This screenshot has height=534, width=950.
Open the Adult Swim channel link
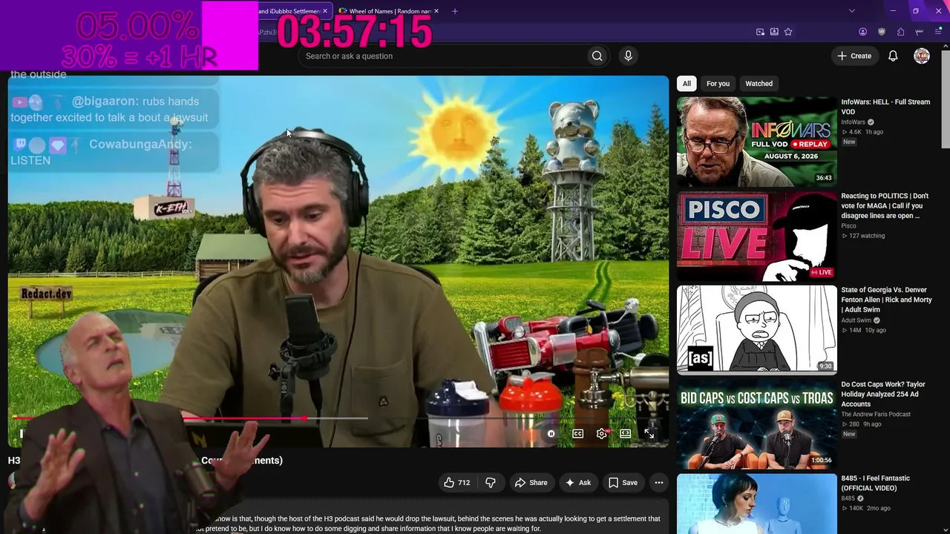click(x=856, y=320)
